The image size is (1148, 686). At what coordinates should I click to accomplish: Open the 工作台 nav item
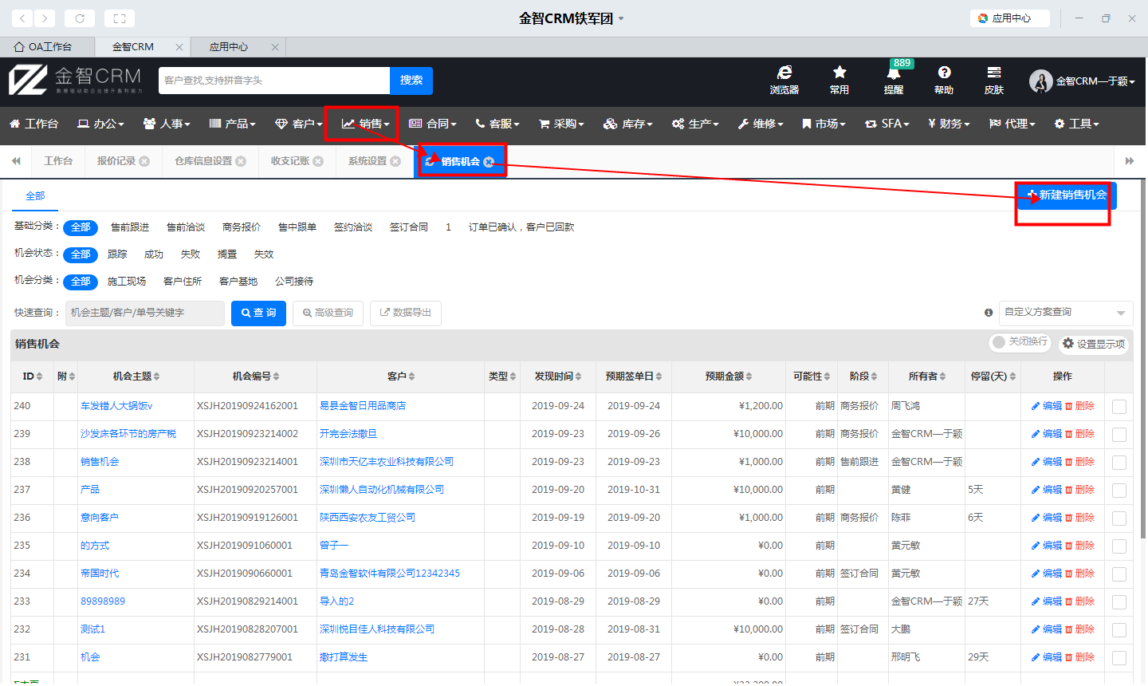tap(33, 124)
